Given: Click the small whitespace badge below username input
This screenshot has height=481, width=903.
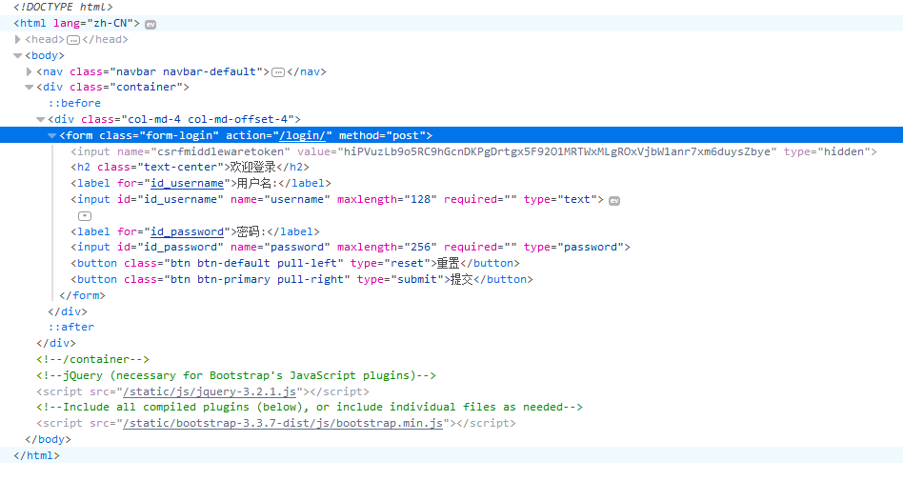Looking at the screenshot, I should (x=85, y=216).
